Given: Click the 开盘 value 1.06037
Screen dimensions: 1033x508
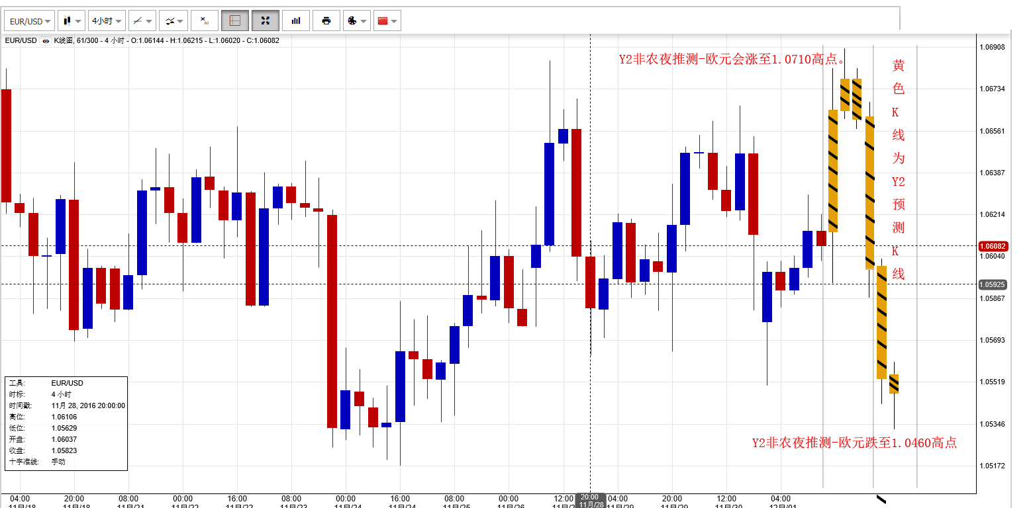Looking at the screenshot, I should [x=64, y=439].
